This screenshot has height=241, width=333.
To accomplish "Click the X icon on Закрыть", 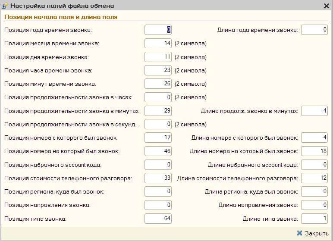I will click(299, 233).
